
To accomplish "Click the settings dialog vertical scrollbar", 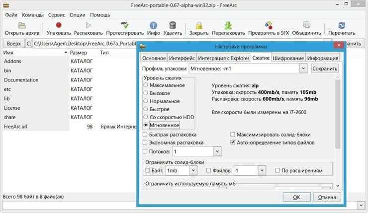I will coord(338,114).
